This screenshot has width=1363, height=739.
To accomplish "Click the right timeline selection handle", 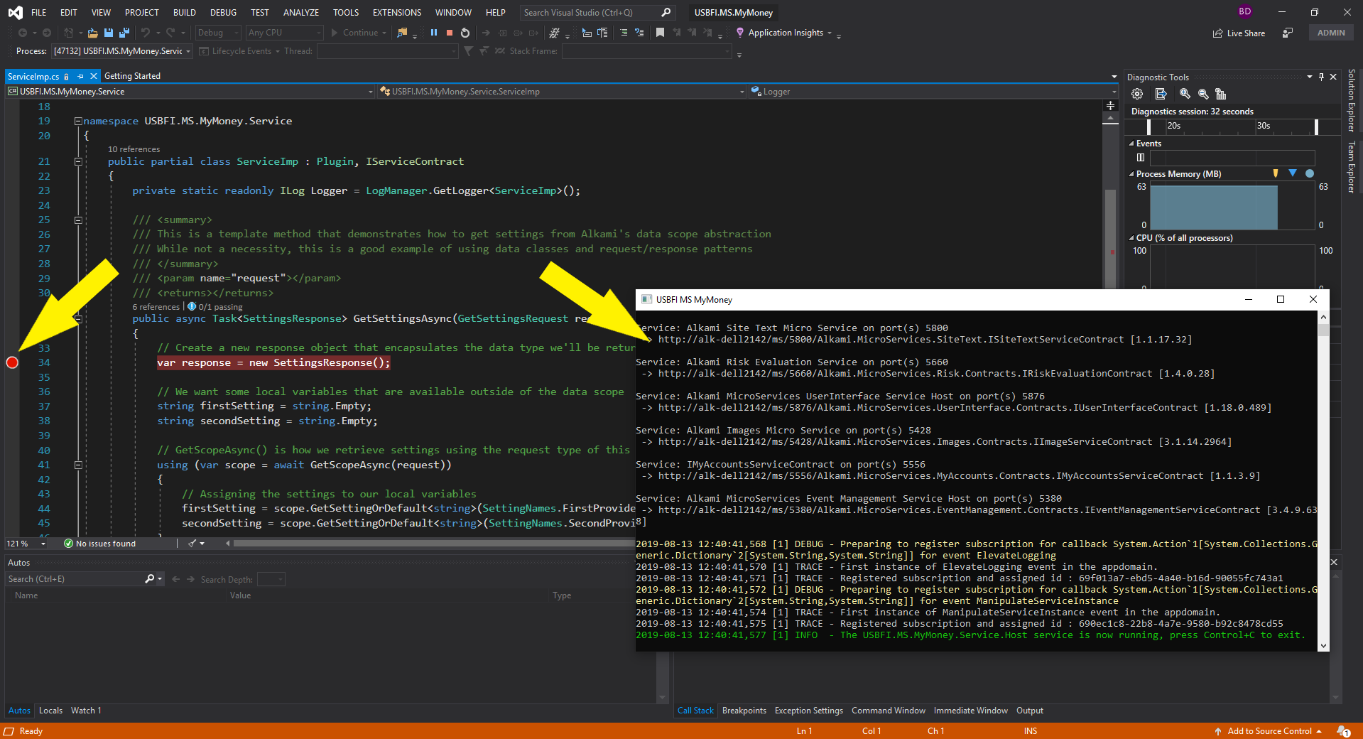I will coord(1316,126).
